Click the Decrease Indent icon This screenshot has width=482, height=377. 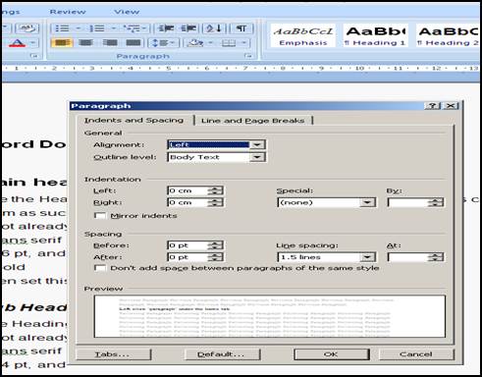click(166, 28)
